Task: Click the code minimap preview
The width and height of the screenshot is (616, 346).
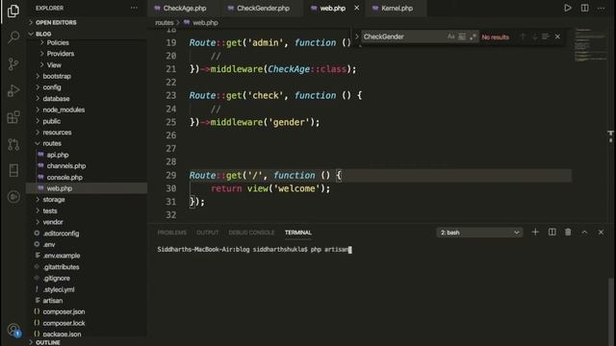Action: pyautogui.click(x=590, y=44)
